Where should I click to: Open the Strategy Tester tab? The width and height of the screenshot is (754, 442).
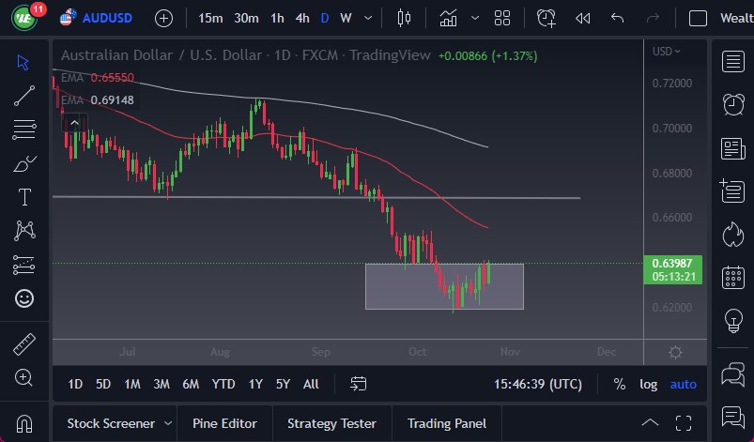[x=331, y=423]
